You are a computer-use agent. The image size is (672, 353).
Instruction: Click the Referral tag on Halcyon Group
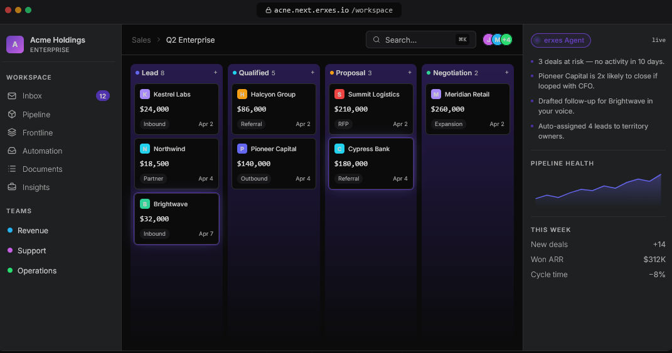tap(251, 124)
